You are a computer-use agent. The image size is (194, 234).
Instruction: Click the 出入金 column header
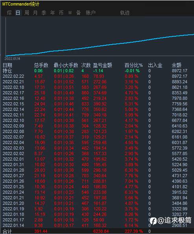pos(155,65)
